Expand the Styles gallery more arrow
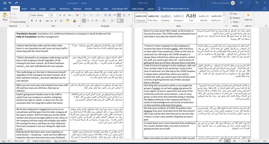Image resolution: width=269 pixels, height=144 pixels. [224, 21]
